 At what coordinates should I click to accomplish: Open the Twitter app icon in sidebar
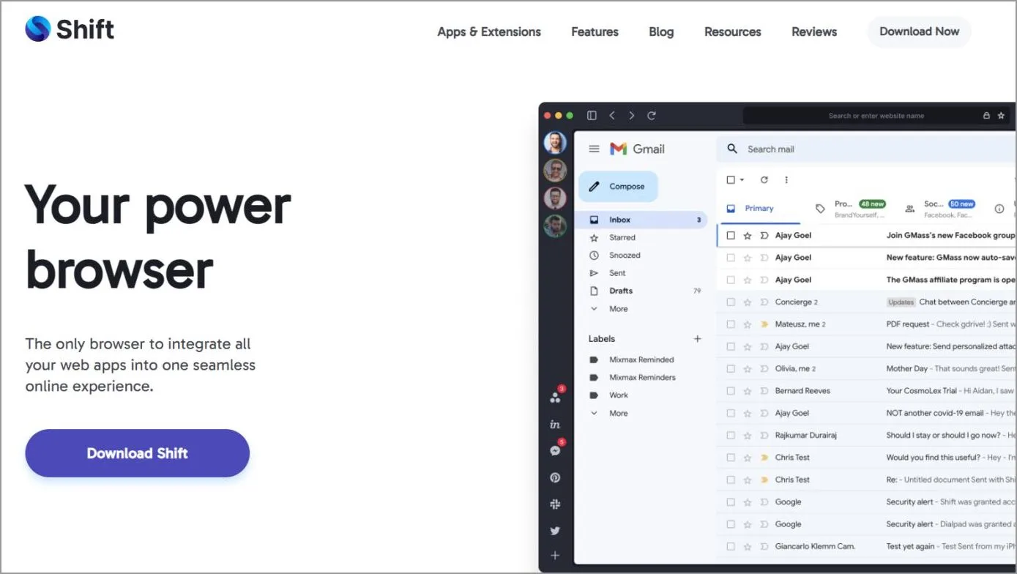555,530
